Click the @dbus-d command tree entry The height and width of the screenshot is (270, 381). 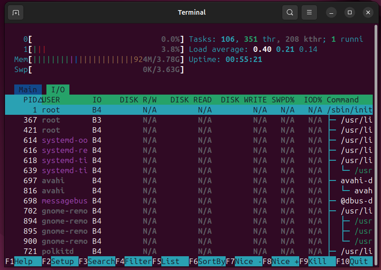tap(357, 201)
